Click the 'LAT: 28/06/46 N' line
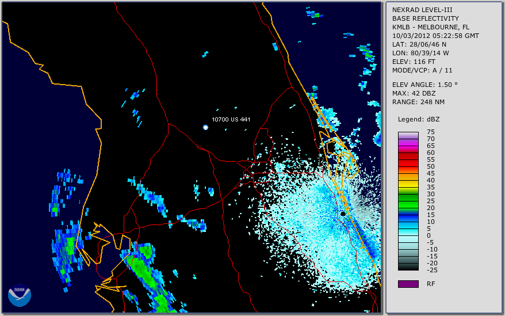The image size is (505, 316). (419, 44)
